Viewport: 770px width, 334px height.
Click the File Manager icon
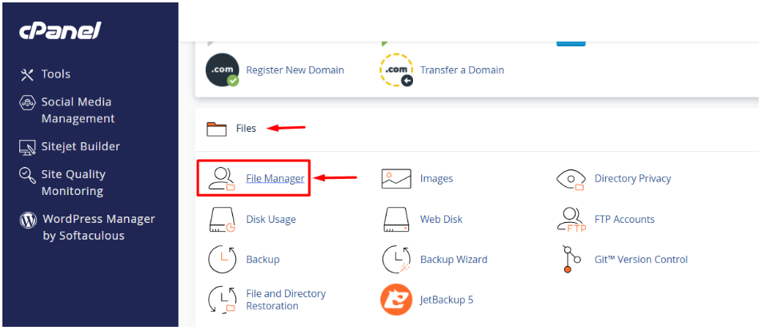[219, 179]
